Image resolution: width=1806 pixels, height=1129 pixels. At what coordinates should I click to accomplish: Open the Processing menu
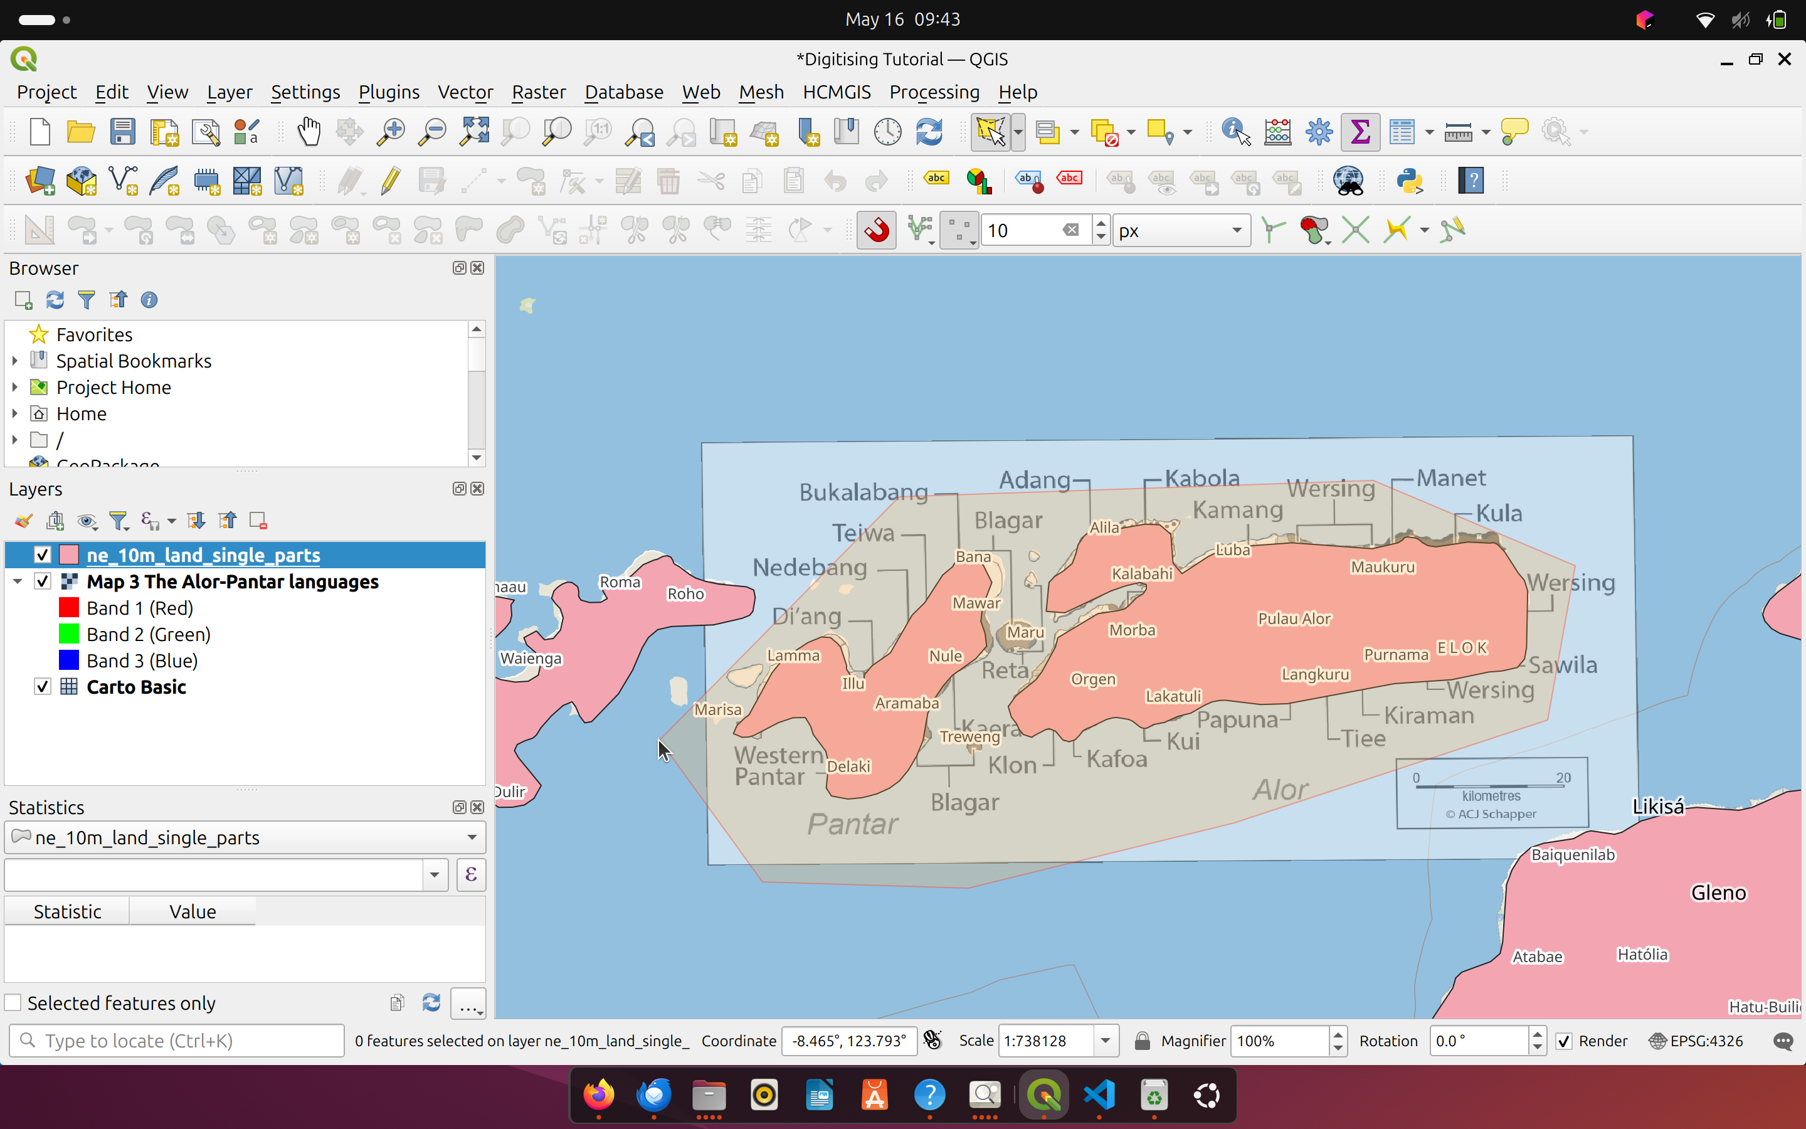coord(934,92)
